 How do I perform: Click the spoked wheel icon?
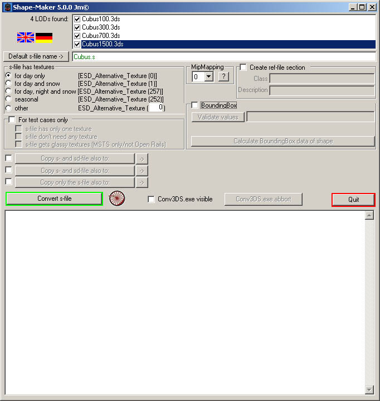pyautogui.click(x=116, y=199)
